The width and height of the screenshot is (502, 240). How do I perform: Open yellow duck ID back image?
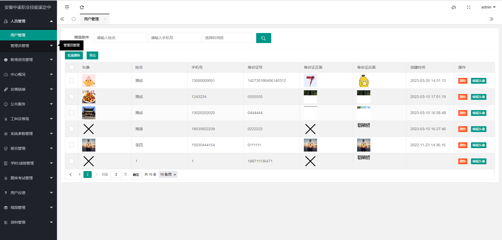364,81
